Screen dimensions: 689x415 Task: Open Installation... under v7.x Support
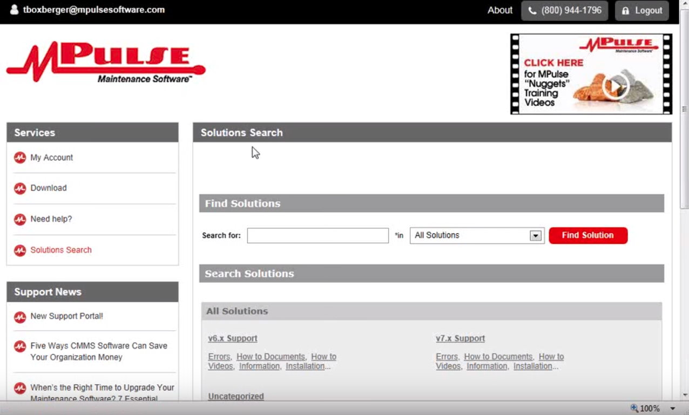point(536,366)
